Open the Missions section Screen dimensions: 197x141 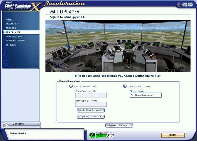(11, 28)
